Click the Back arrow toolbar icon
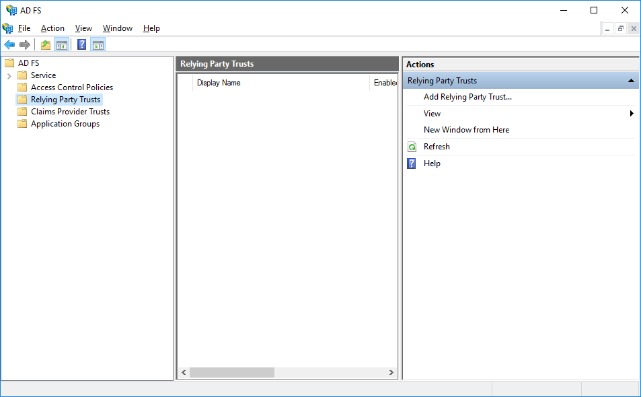 [9, 45]
